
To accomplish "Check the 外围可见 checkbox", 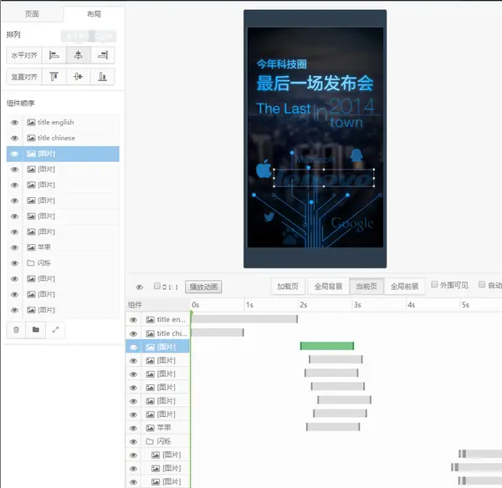I will tap(434, 284).
